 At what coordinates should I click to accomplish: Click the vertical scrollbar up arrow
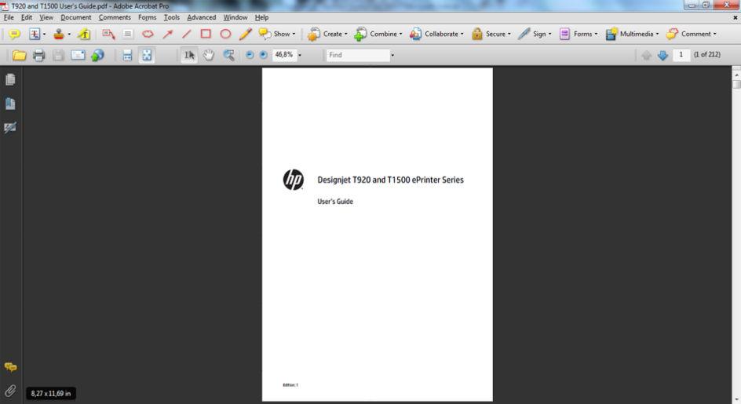click(736, 75)
